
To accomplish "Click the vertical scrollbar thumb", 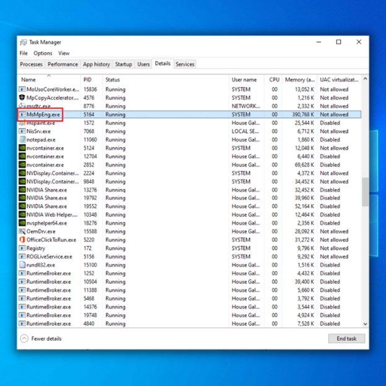I will pos(366,192).
